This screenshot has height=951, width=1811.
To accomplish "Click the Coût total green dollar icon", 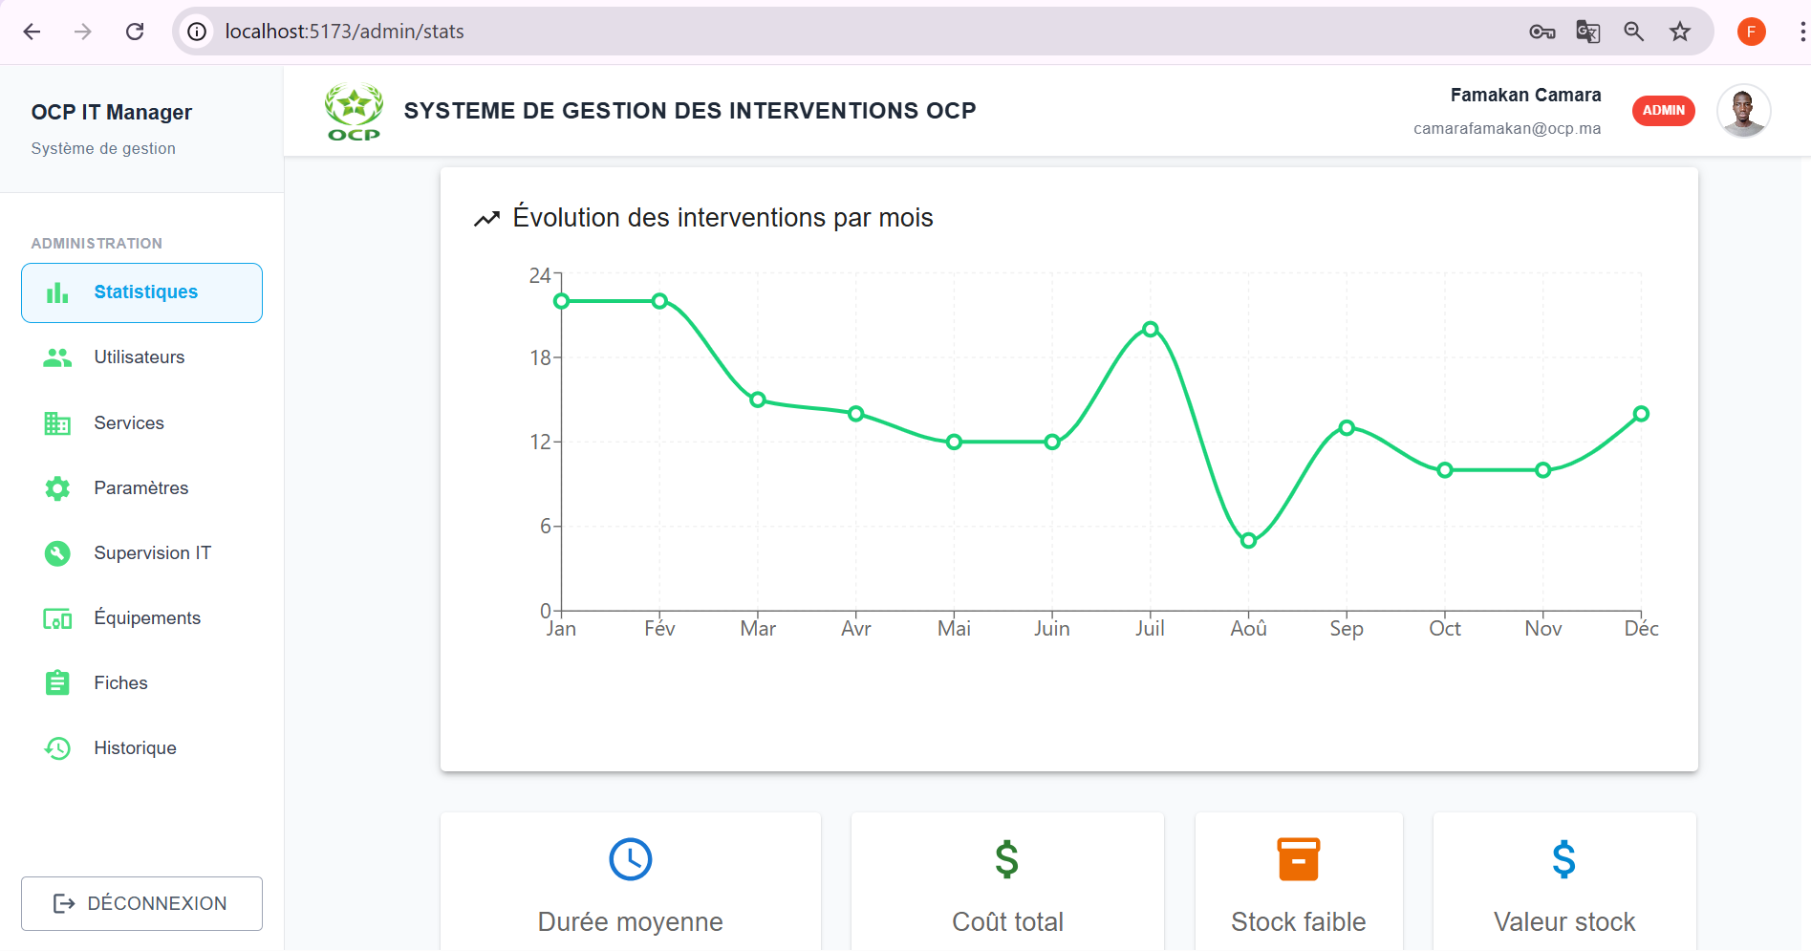I will (x=1006, y=859).
